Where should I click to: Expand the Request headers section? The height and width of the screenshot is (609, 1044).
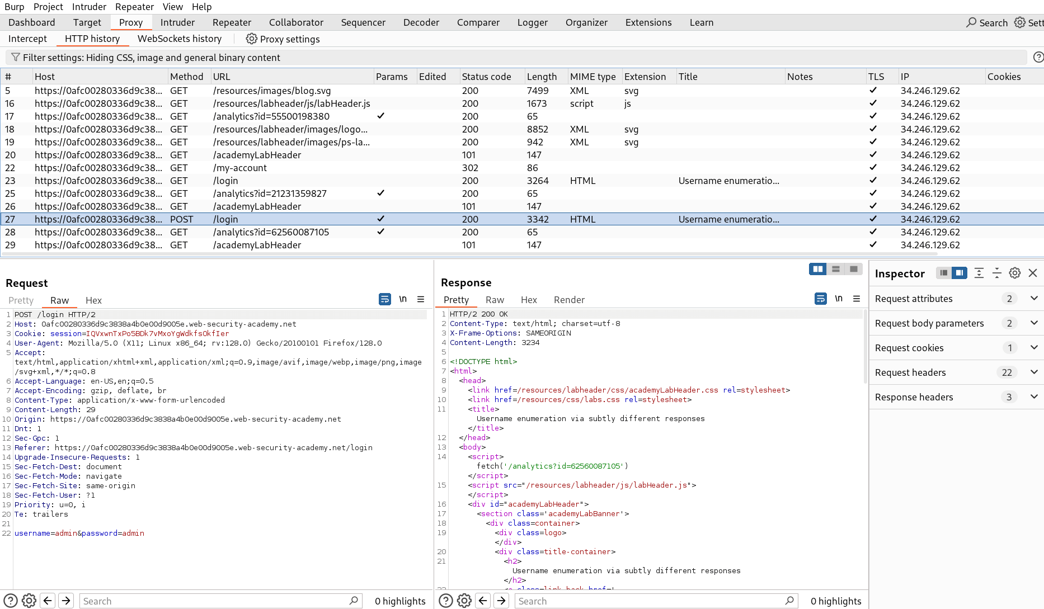(1034, 372)
